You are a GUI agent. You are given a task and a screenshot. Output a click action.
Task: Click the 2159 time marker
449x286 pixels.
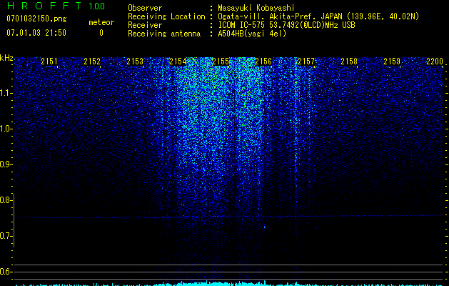[392, 61]
